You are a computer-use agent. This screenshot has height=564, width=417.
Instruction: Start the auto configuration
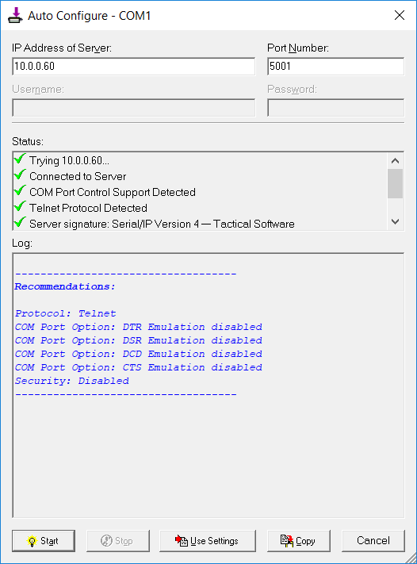(x=44, y=541)
